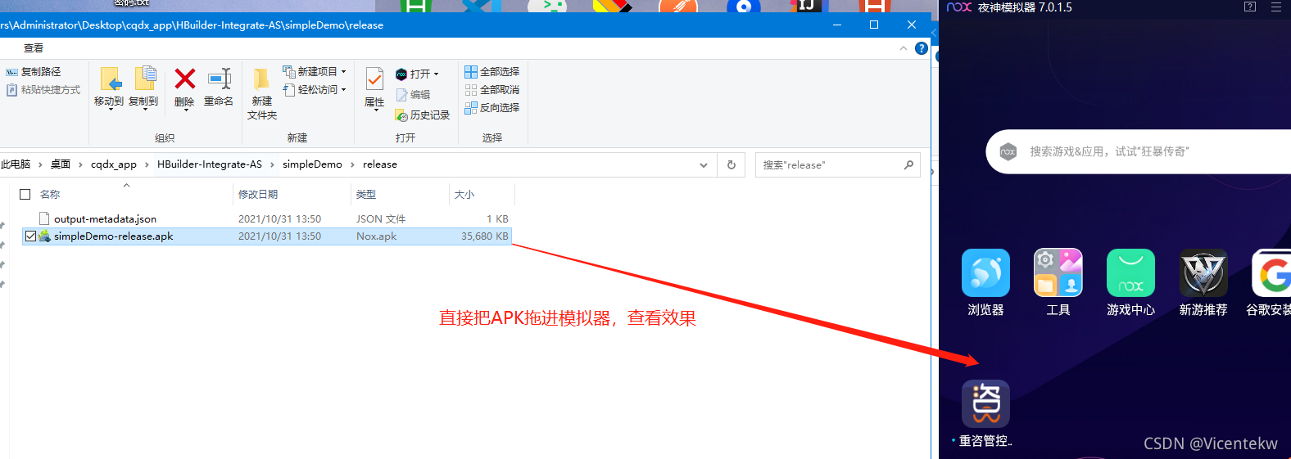Refresh the release folder view
Screen dimensions: 1291x459
pos(732,164)
